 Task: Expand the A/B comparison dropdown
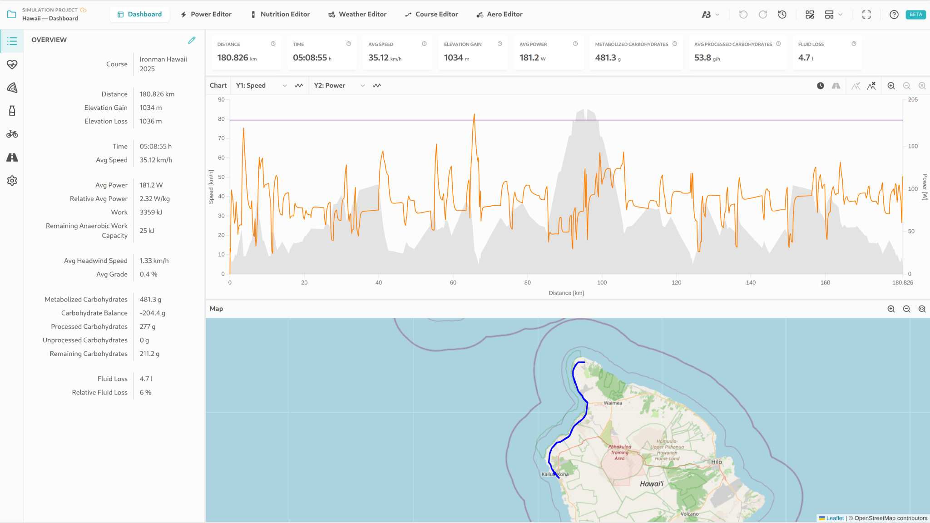pos(711,15)
